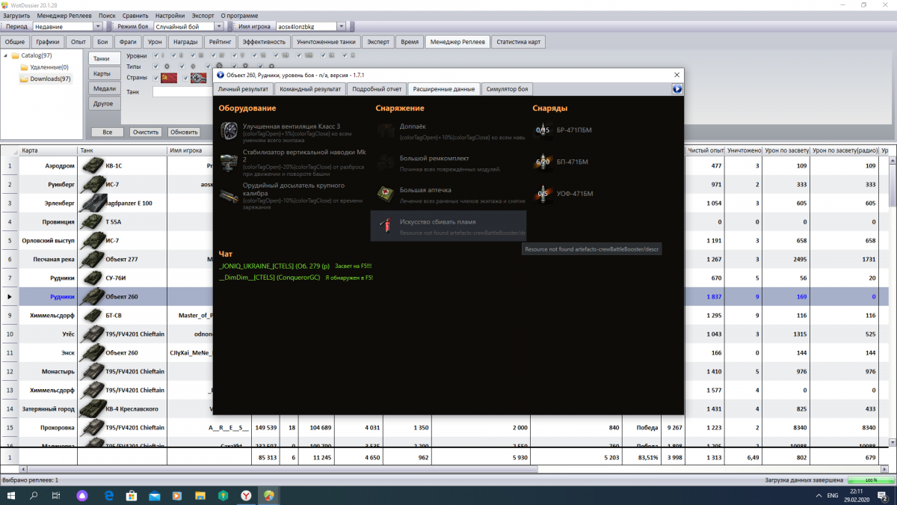Click the Обновить button
897x505 pixels.
[184, 132]
